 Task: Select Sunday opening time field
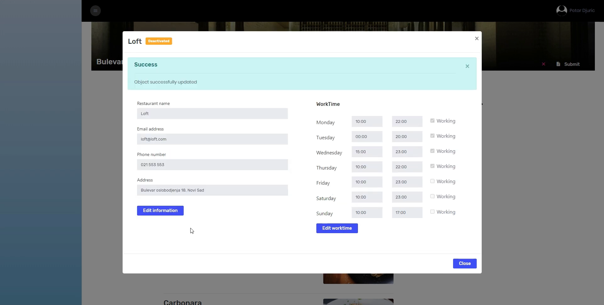[367, 212]
